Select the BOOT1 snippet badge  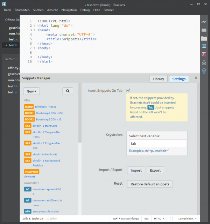pyautogui.click(x=29, y=113)
